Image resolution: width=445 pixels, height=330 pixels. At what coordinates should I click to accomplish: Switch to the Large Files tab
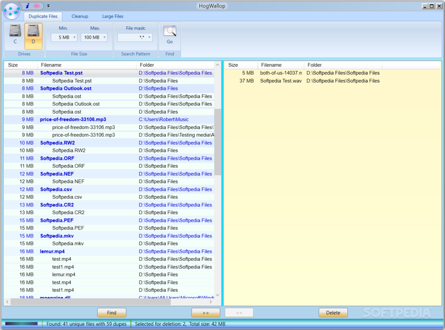pyautogui.click(x=112, y=16)
